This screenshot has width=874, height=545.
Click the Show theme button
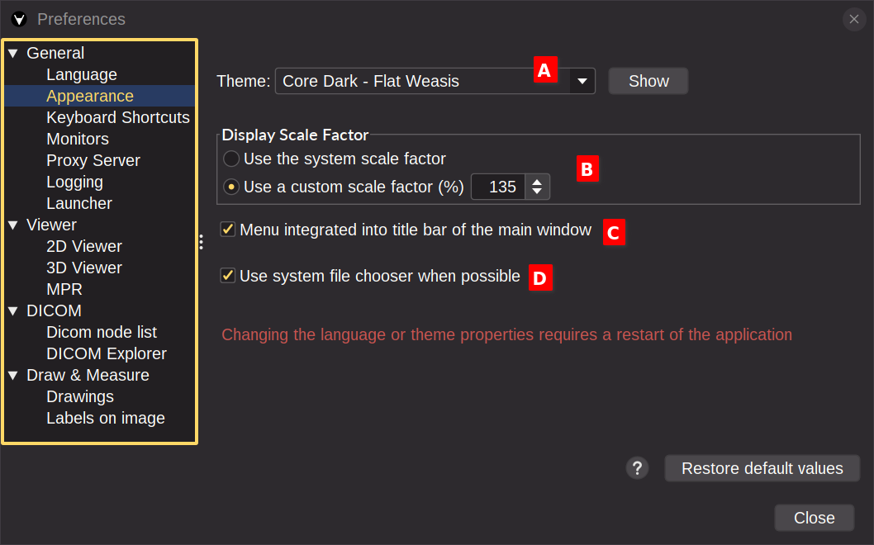tap(648, 82)
